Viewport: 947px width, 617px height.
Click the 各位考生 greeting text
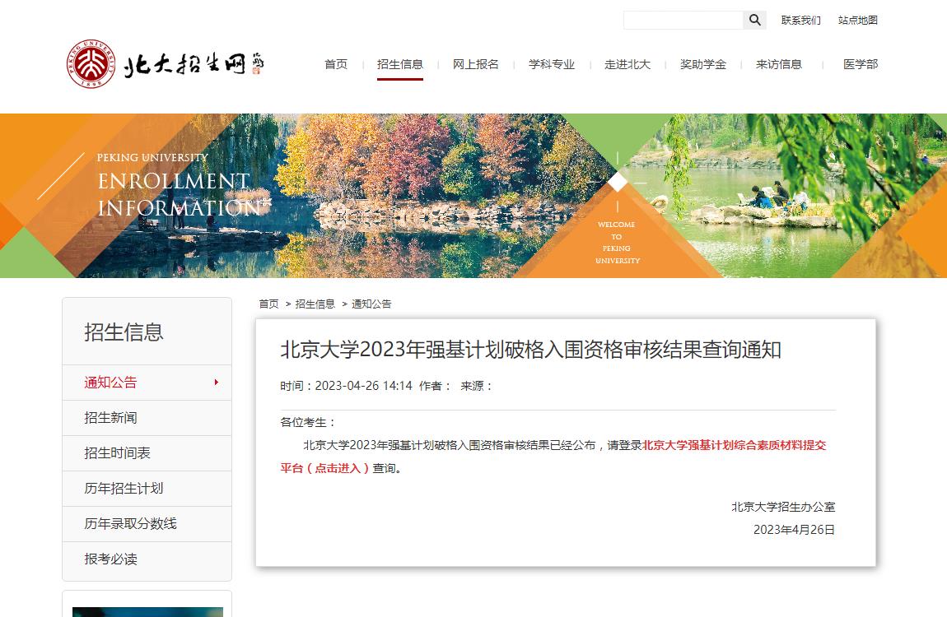(308, 422)
